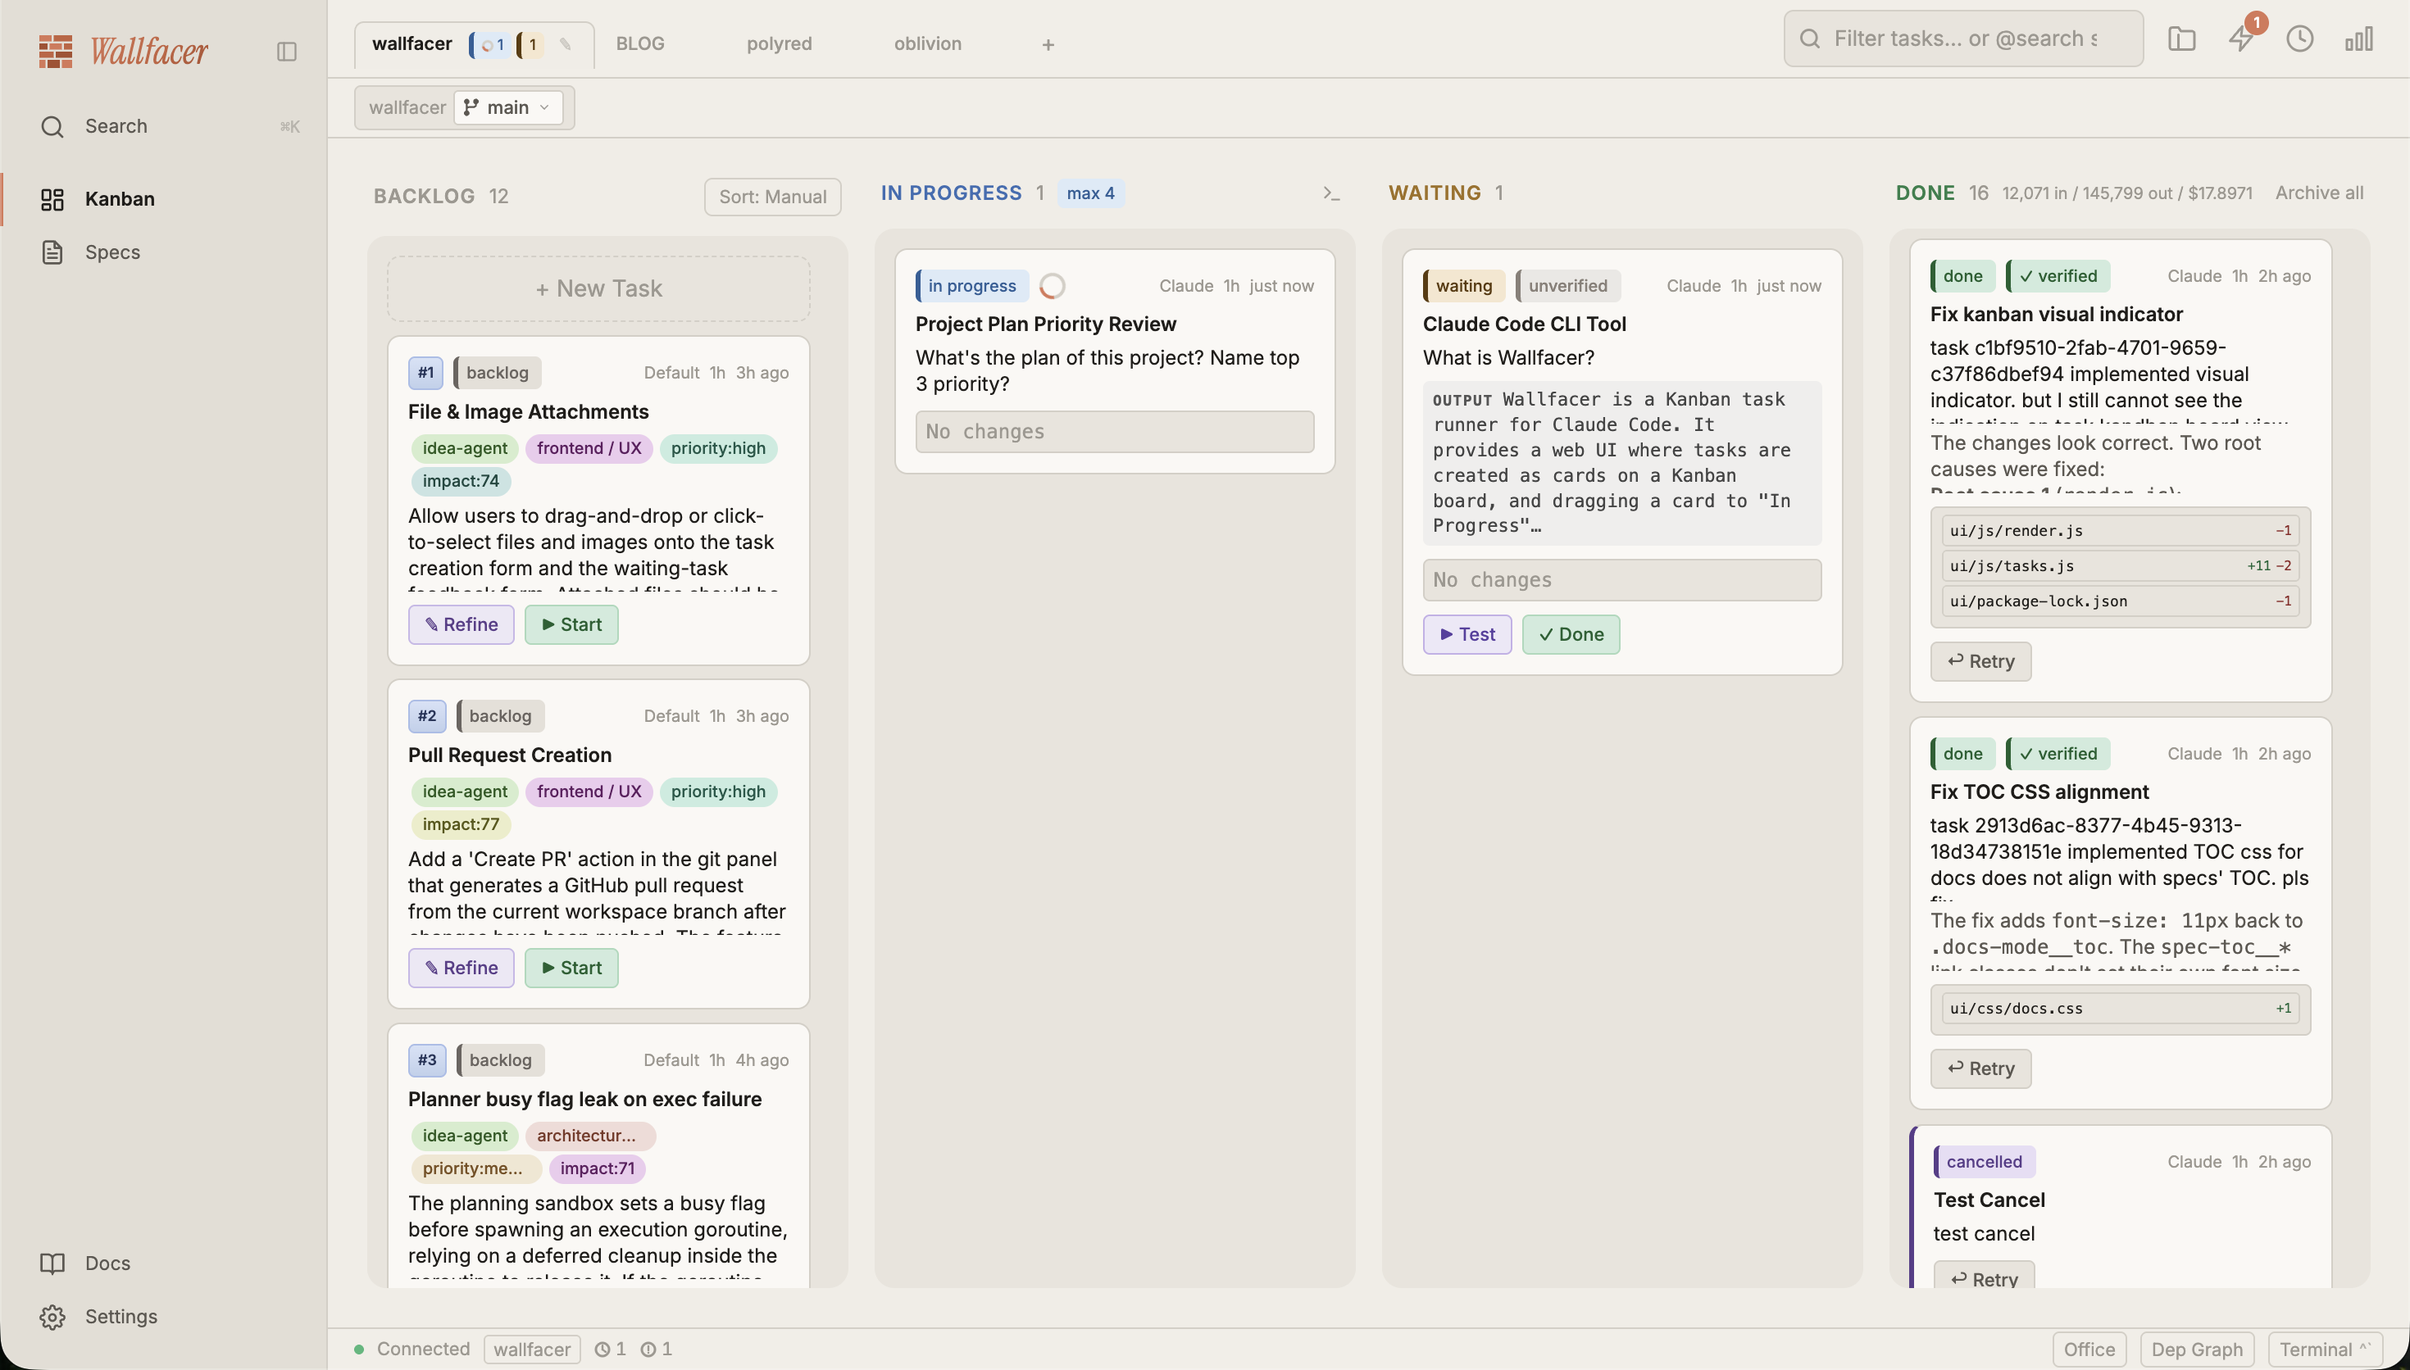Switch to the BLOG project tab
Image resolution: width=2410 pixels, height=1370 pixels.
point(640,43)
